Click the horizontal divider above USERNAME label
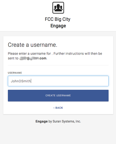The width and height of the screenshot is (116, 144). 58,65
